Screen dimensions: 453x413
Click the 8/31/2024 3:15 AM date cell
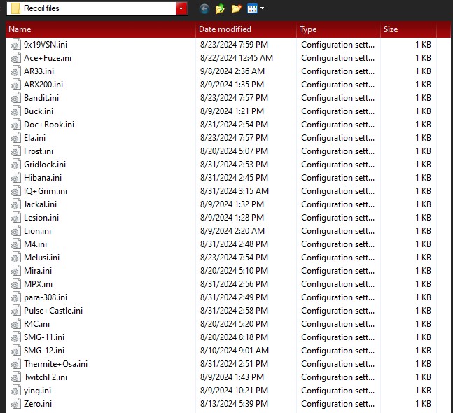point(235,190)
